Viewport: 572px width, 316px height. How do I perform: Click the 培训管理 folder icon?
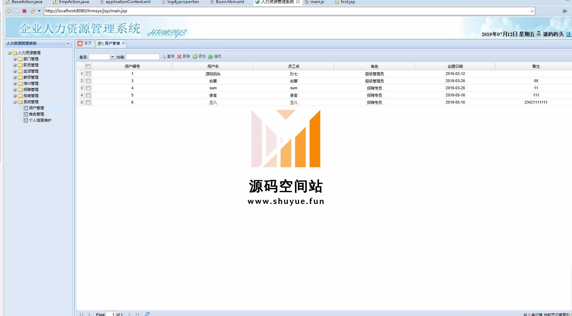pyautogui.click(x=20, y=83)
